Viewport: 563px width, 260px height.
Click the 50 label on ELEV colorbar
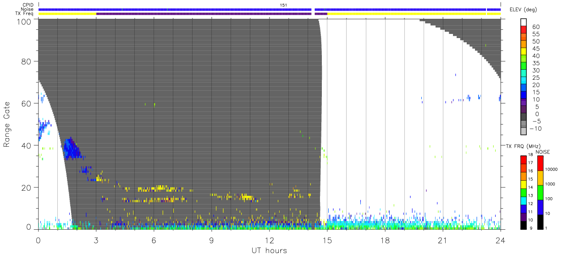click(x=535, y=42)
